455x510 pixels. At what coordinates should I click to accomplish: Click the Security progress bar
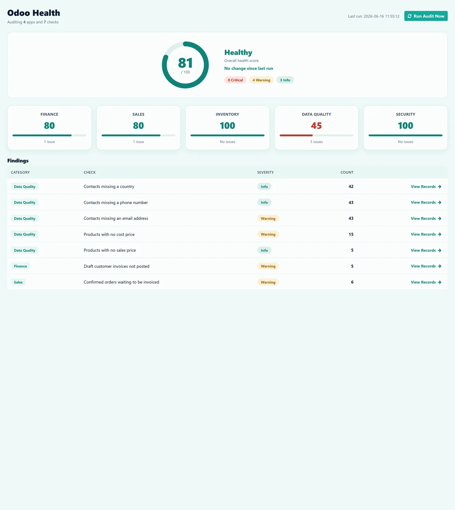(406, 135)
